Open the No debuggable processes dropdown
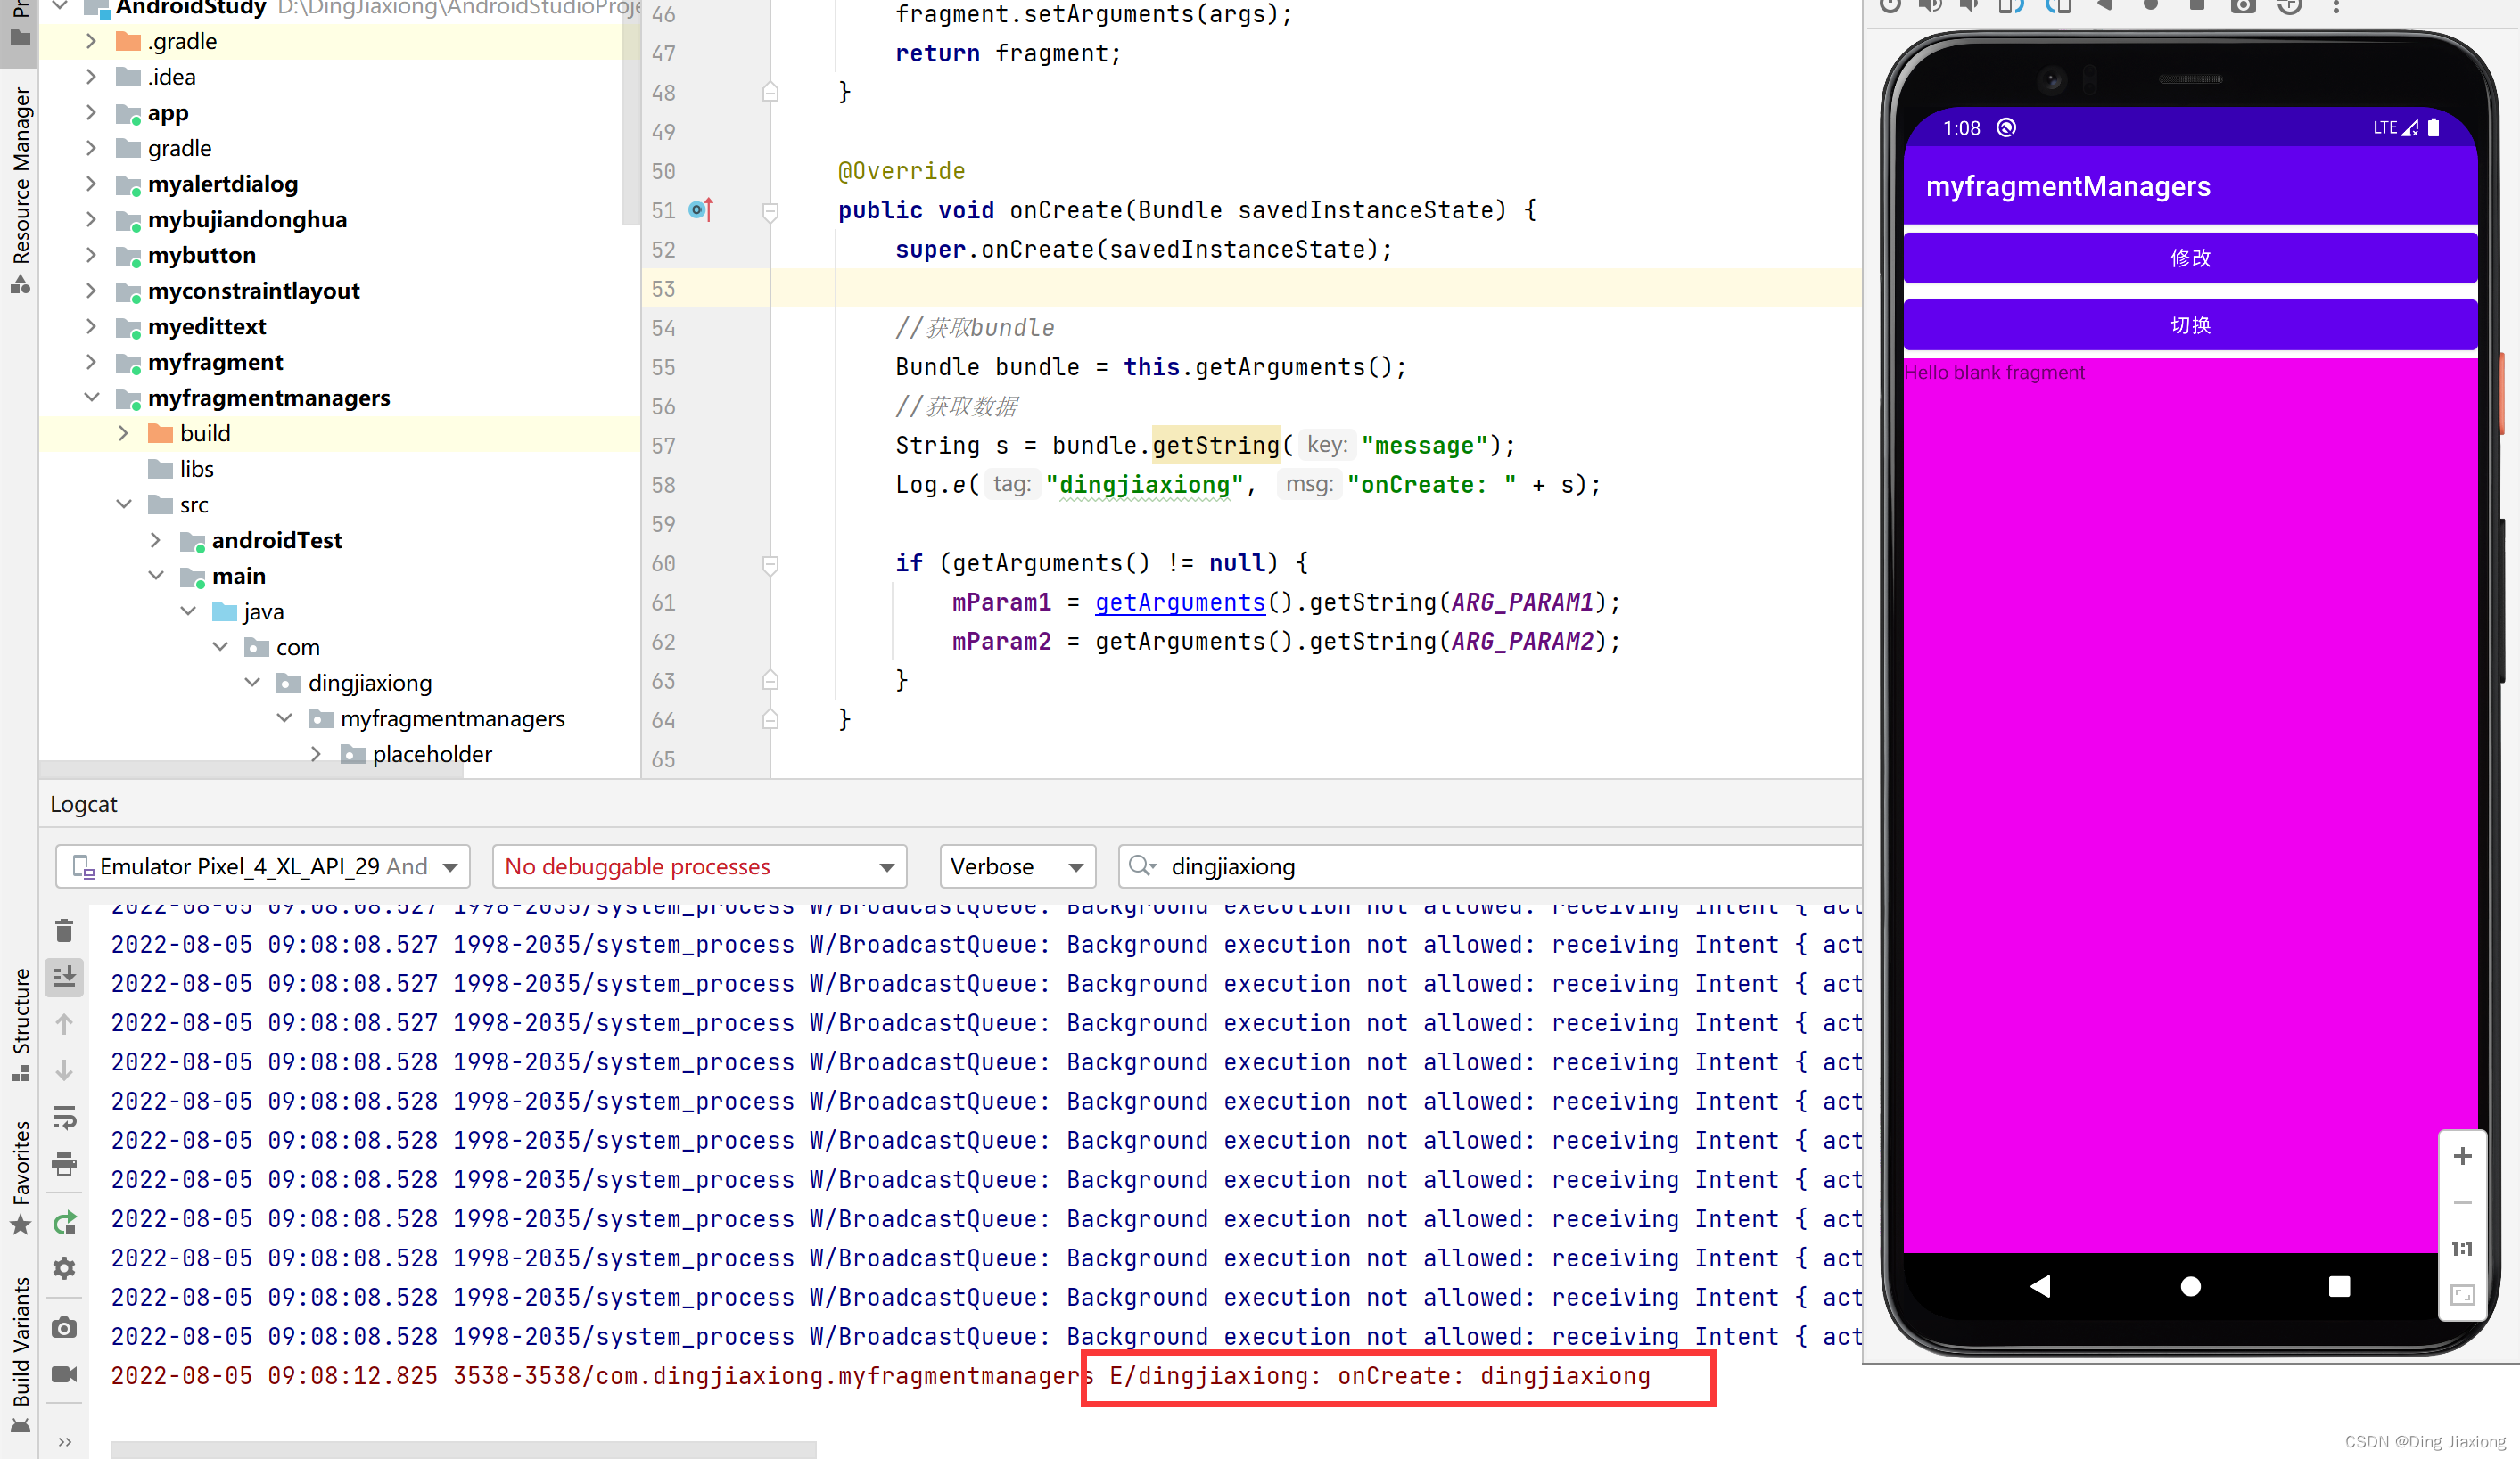The image size is (2520, 1459). click(x=699, y=866)
